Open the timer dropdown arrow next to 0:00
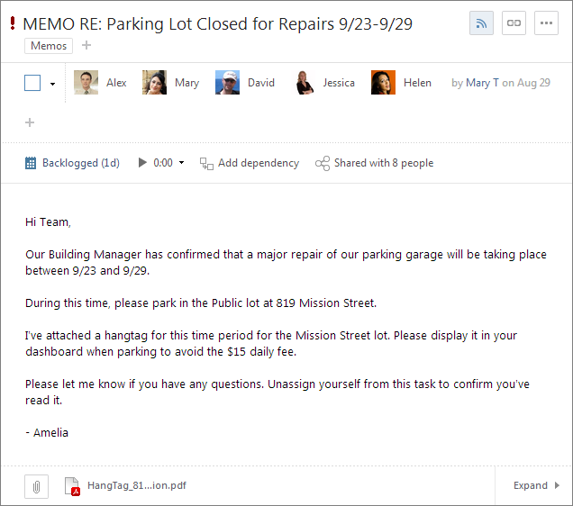 point(181,162)
